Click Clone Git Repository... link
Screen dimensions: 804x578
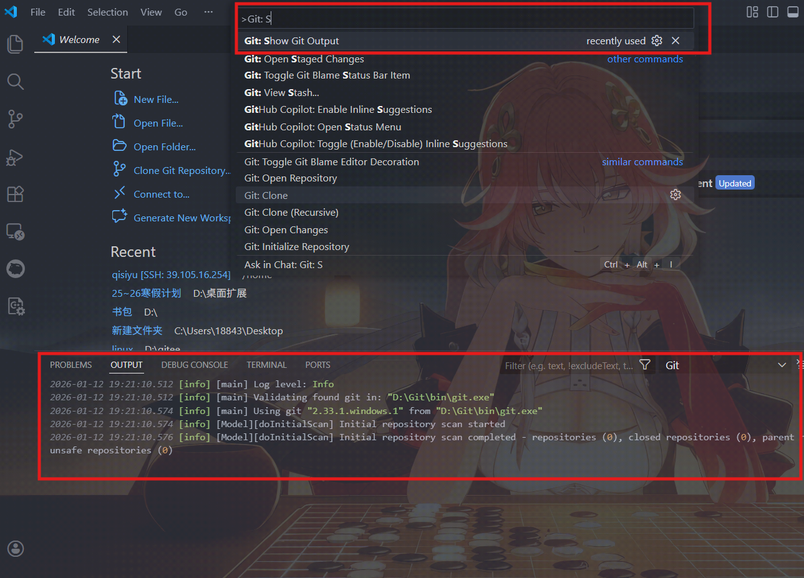(x=182, y=170)
